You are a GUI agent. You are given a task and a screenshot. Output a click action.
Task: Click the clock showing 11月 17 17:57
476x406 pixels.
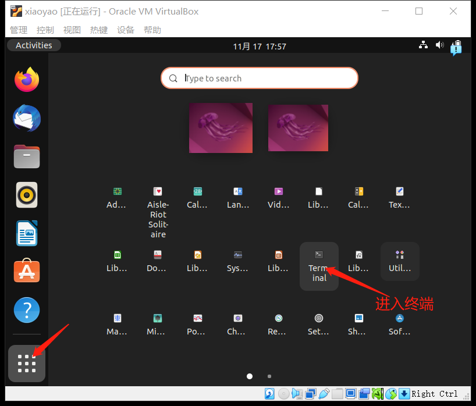tap(260, 46)
